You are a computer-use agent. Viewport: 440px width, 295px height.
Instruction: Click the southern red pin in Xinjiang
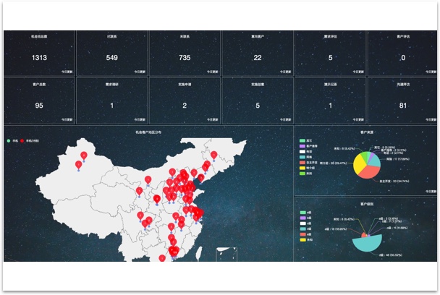(79, 165)
